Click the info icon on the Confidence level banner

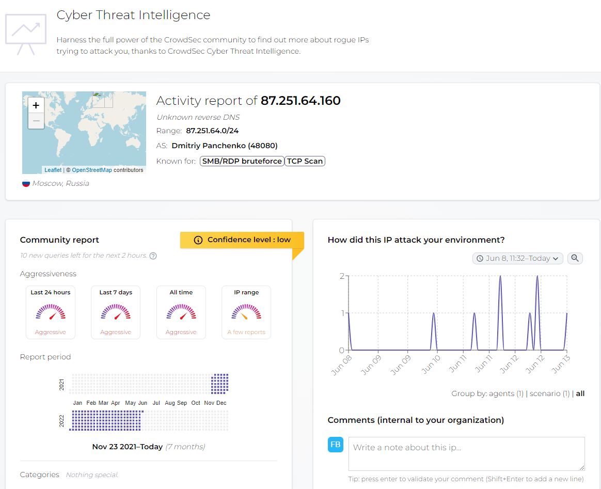coord(199,240)
